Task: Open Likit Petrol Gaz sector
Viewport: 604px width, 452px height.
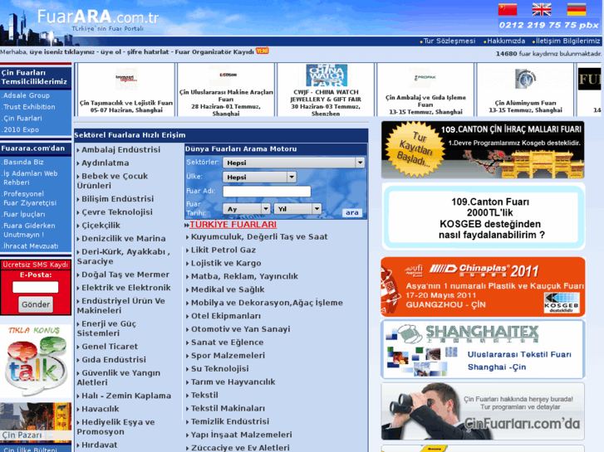Action: click(223, 250)
